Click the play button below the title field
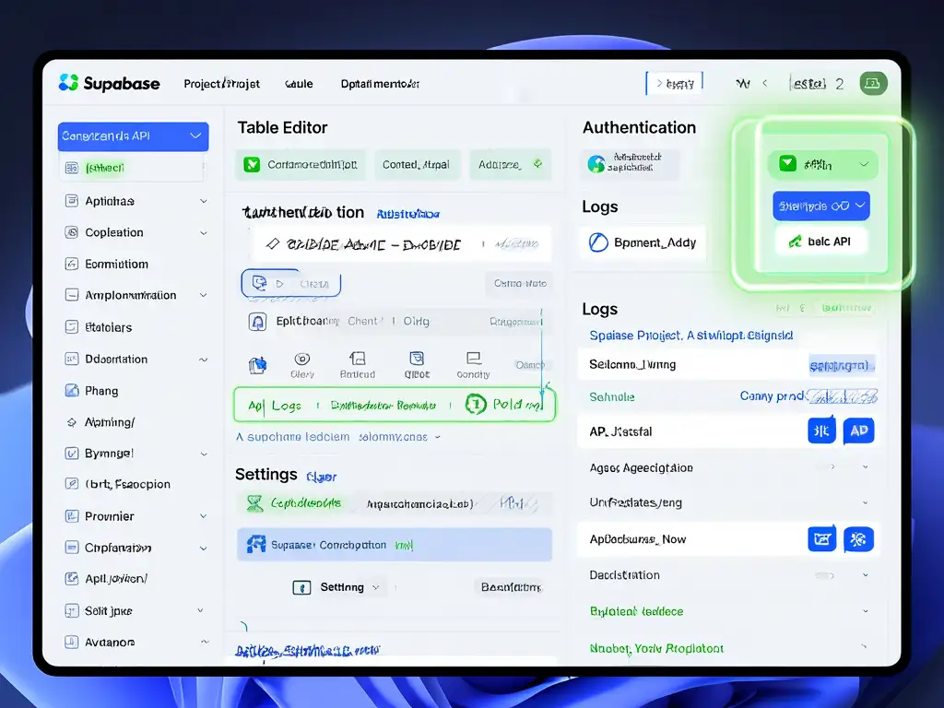This screenshot has height=708, width=944. [290, 283]
